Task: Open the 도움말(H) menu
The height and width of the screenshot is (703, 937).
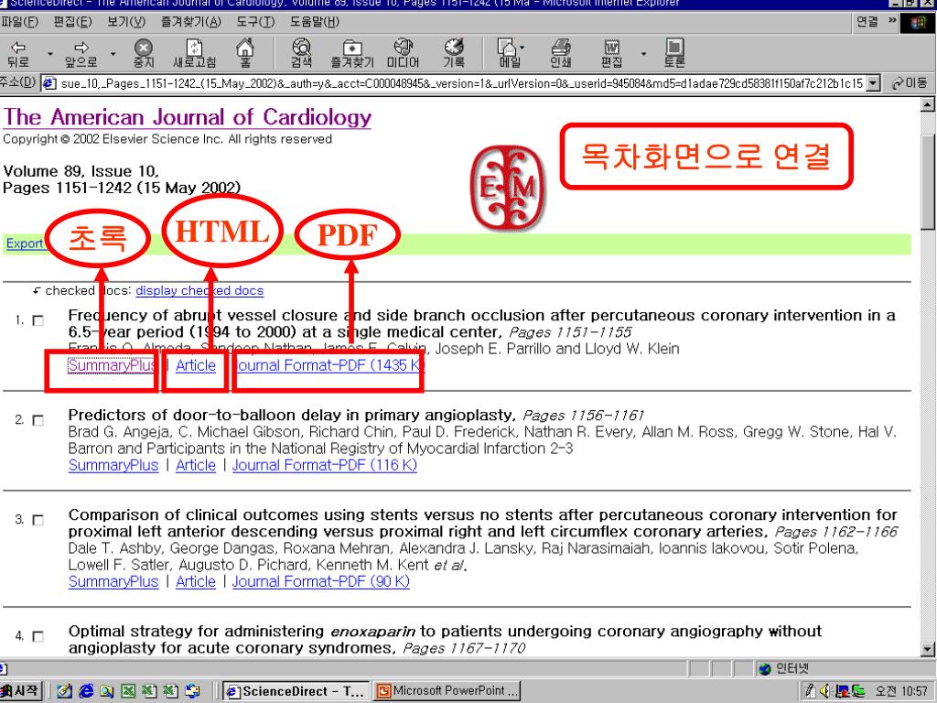Action: point(315,22)
